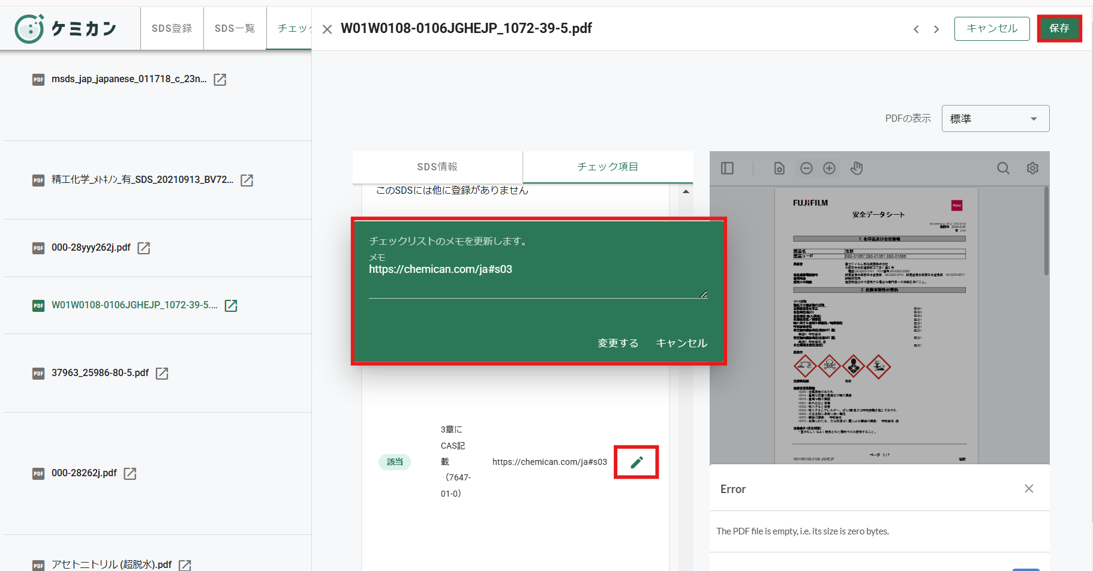Close the Error message panel
Image resolution: width=1093 pixels, height=571 pixels.
(1029, 488)
